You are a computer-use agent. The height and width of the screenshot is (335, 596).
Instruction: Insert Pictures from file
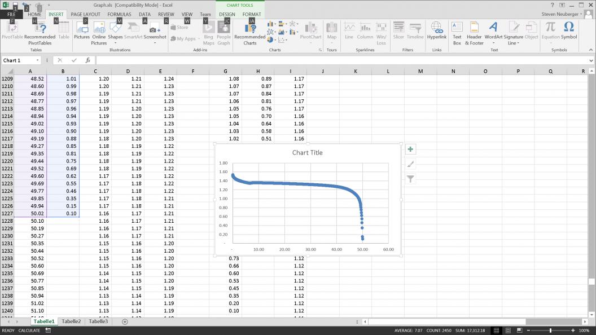tap(82, 31)
